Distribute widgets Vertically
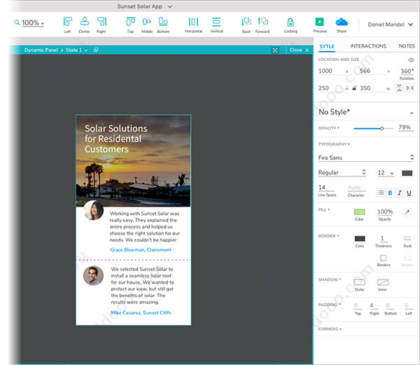Image resolution: width=420 pixels, height=365 pixels. [216, 22]
